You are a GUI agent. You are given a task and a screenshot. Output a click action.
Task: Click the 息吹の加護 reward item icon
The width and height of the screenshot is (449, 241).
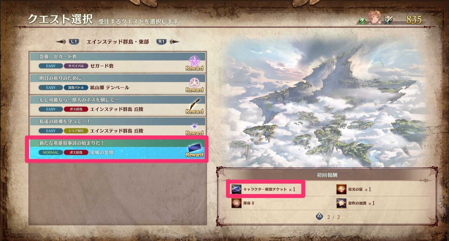coord(341,203)
